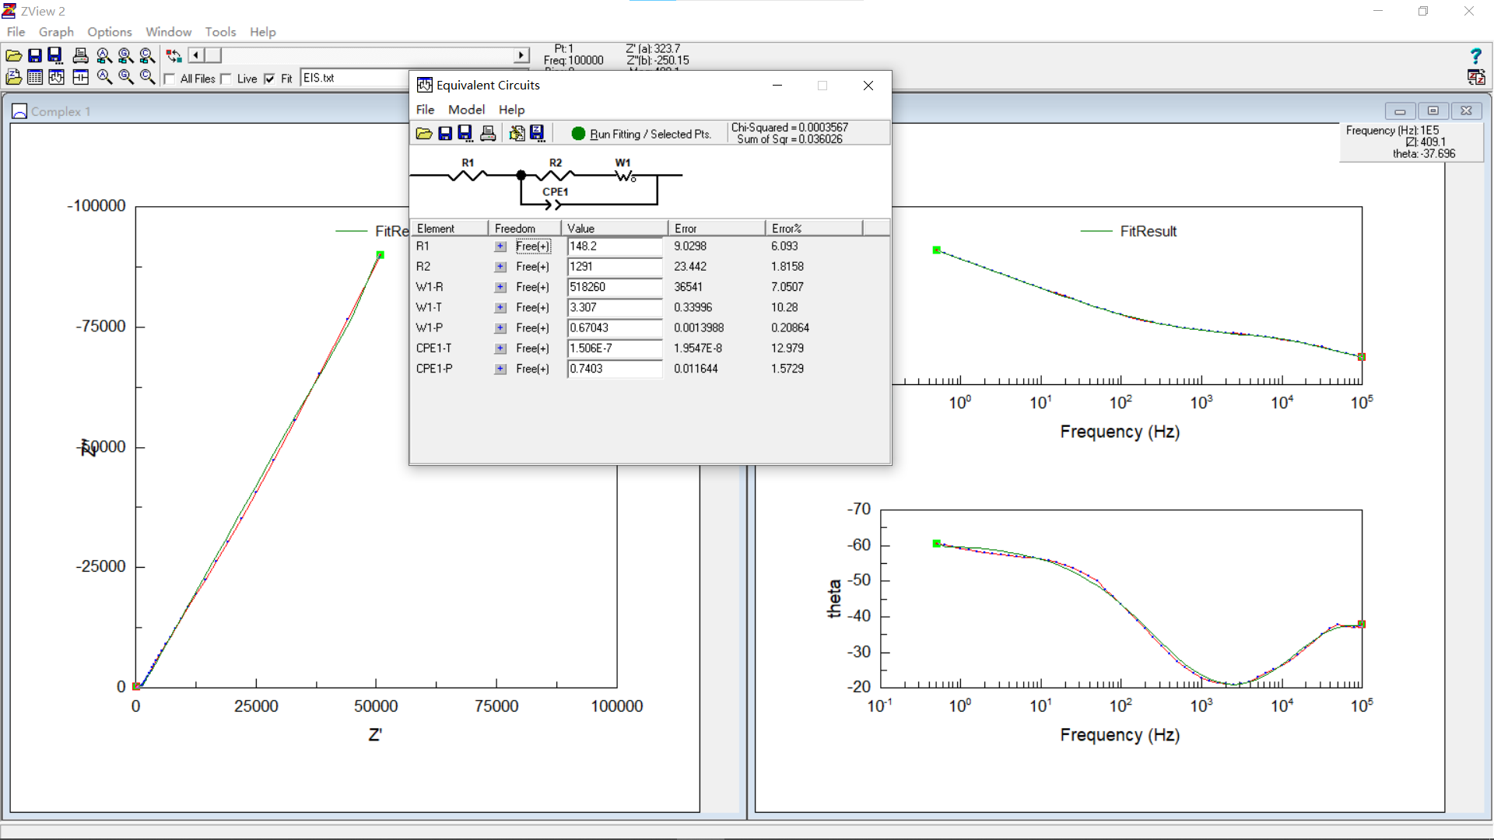This screenshot has height=840, width=1494.
Task: Click the R2 value field 1291
Action: [x=614, y=267]
